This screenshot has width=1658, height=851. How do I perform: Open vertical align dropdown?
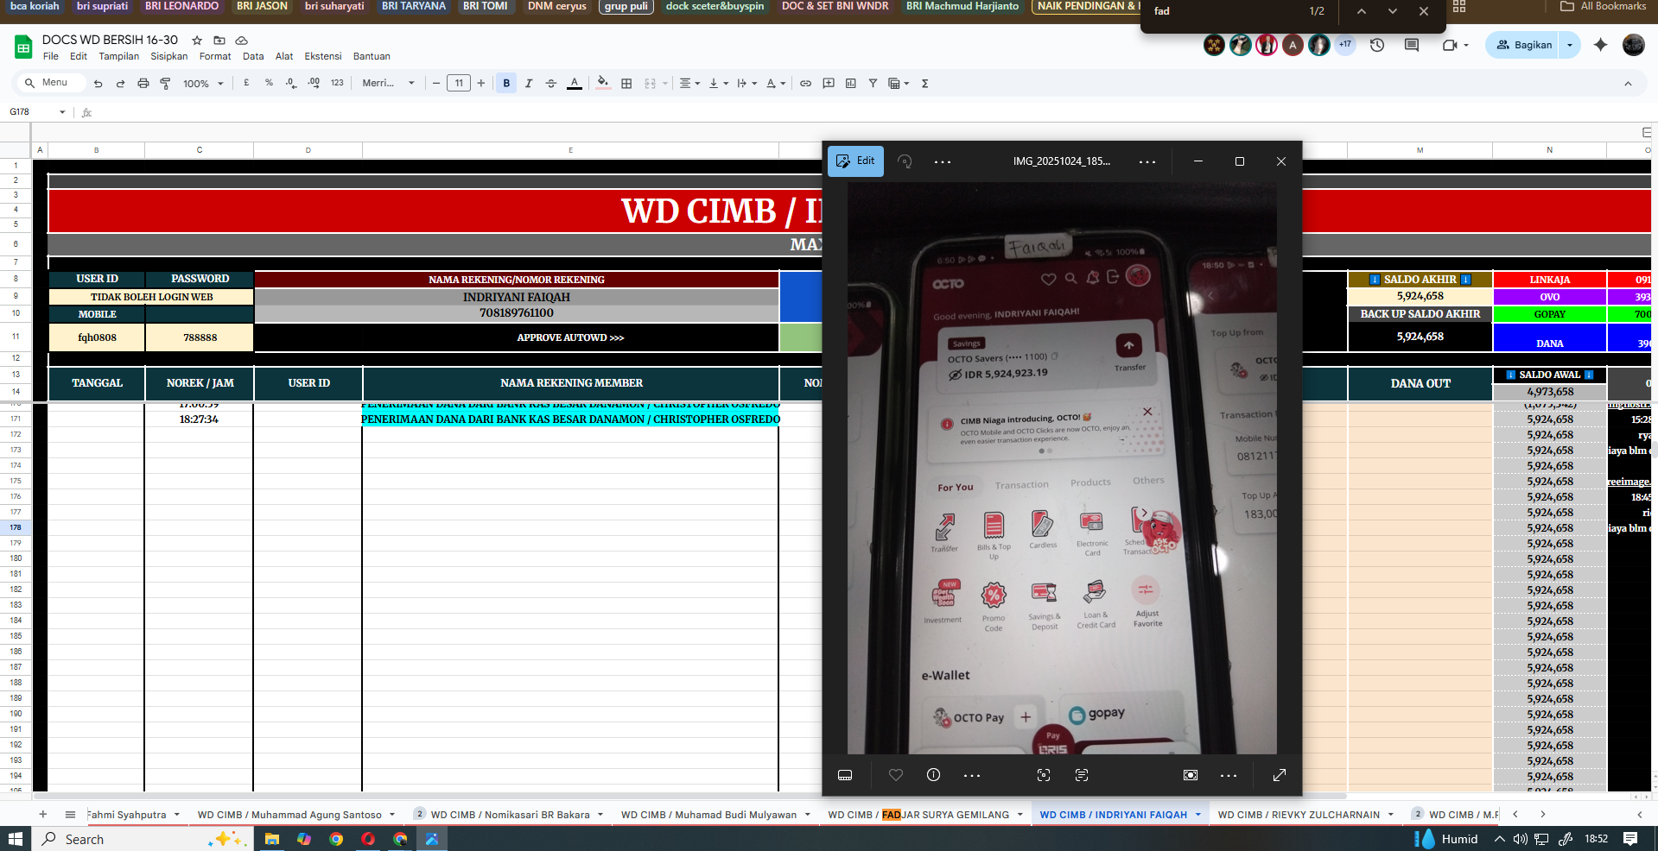pyautogui.click(x=718, y=84)
